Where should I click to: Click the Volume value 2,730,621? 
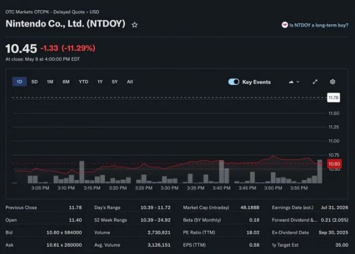[x=159, y=232]
